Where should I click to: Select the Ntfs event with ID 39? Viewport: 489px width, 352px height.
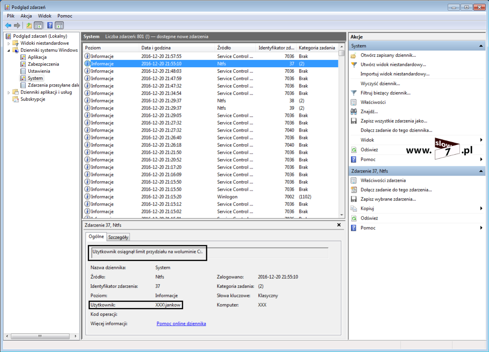pos(210,108)
